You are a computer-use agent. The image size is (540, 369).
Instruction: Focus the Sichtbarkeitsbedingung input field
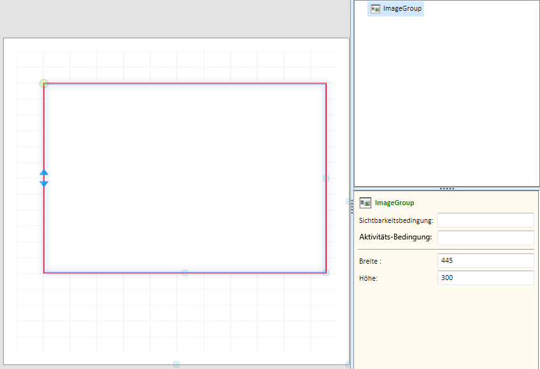(485, 220)
